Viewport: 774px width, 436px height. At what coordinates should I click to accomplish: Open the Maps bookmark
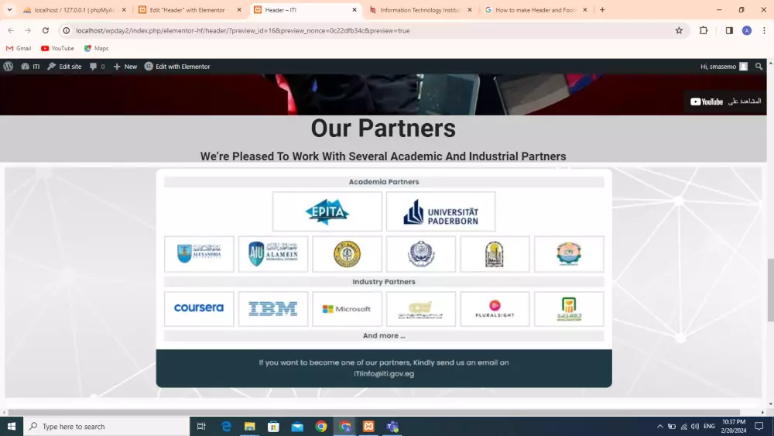(96, 48)
